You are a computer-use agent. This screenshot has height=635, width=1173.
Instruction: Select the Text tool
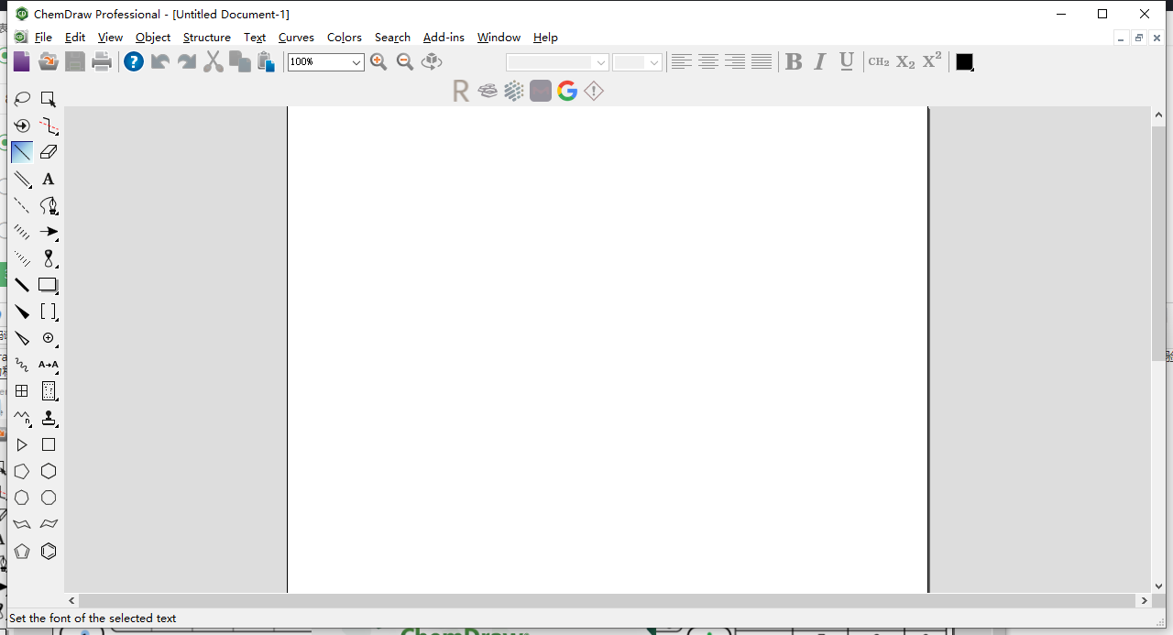[49, 179]
